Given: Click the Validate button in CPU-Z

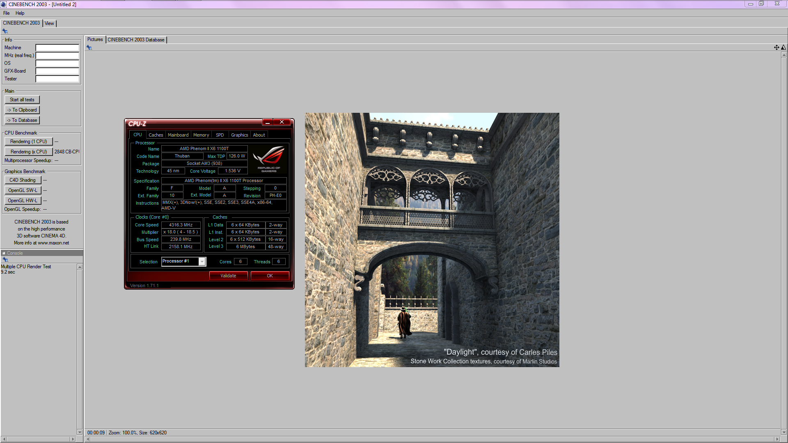Looking at the screenshot, I should pyautogui.click(x=228, y=276).
